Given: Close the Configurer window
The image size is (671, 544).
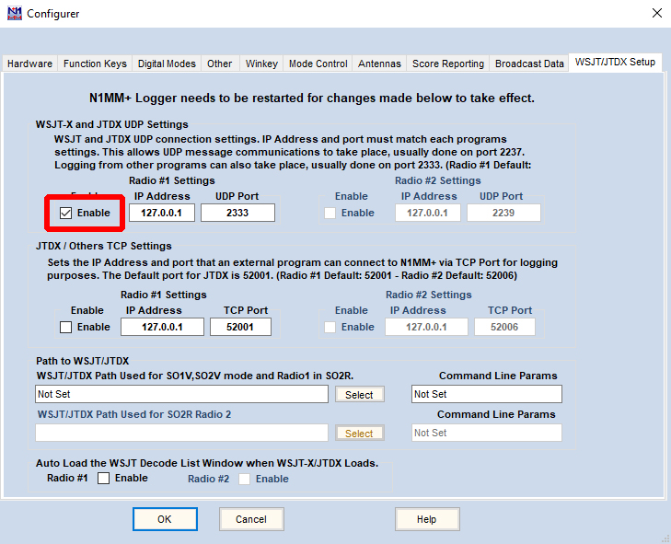Looking at the screenshot, I should (657, 13).
